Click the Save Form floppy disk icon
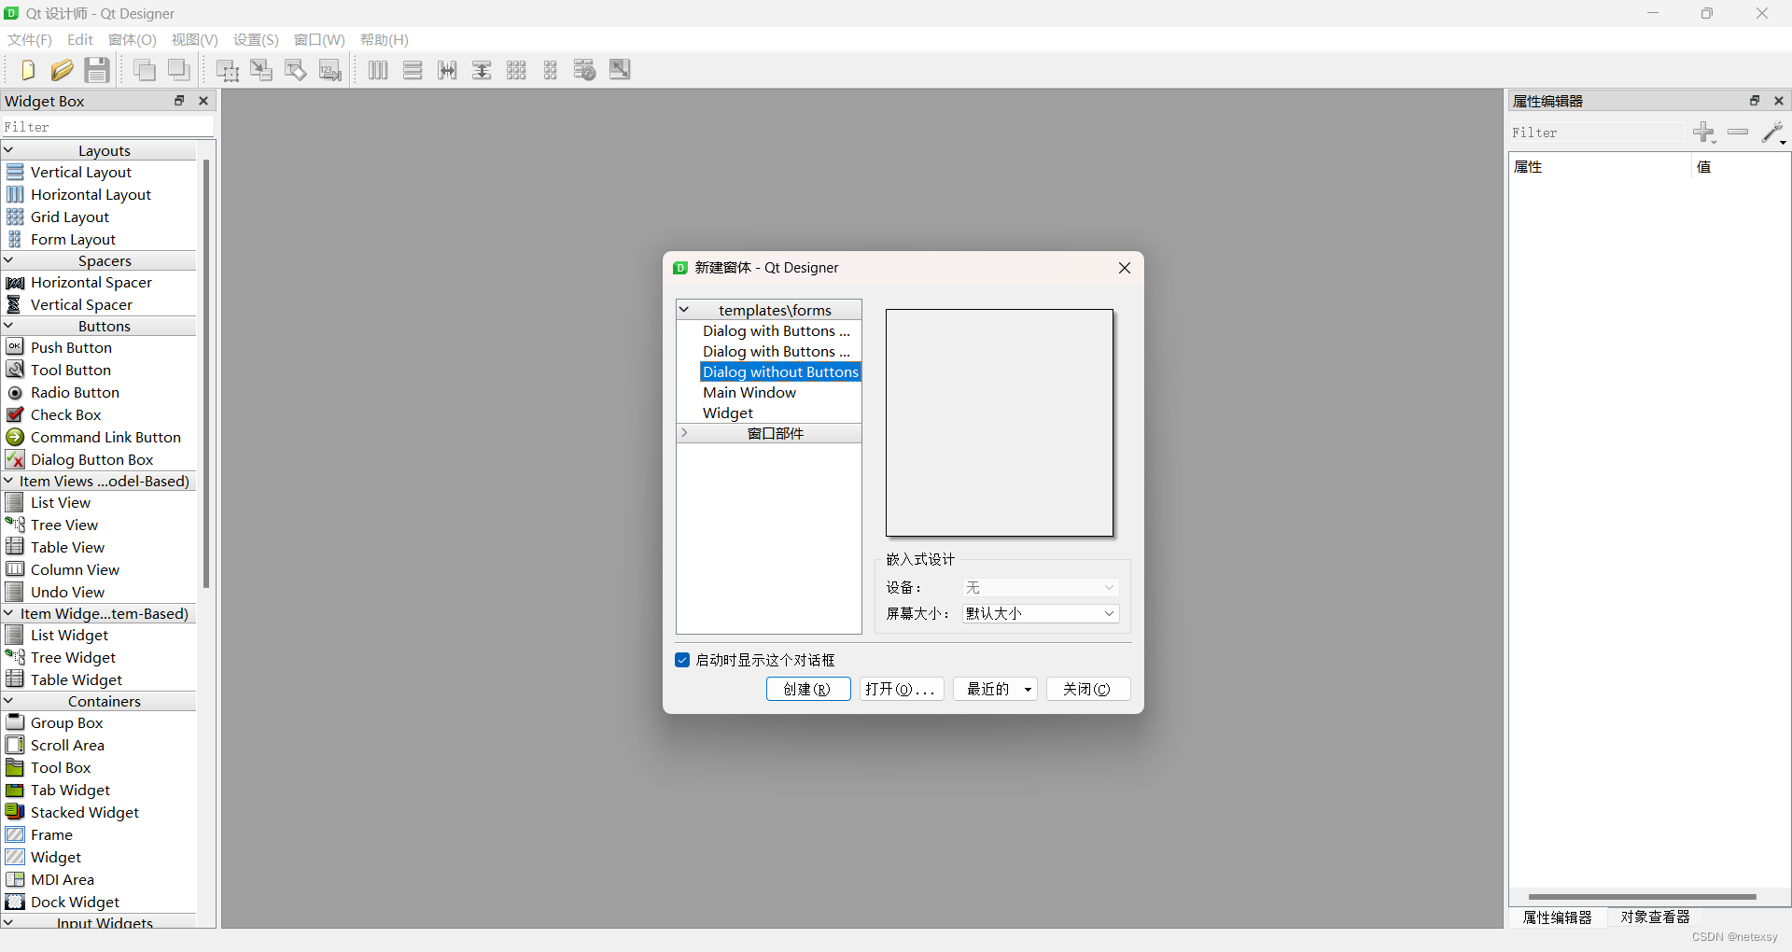The width and height of the screenshot is (1792, 952). 96,69
